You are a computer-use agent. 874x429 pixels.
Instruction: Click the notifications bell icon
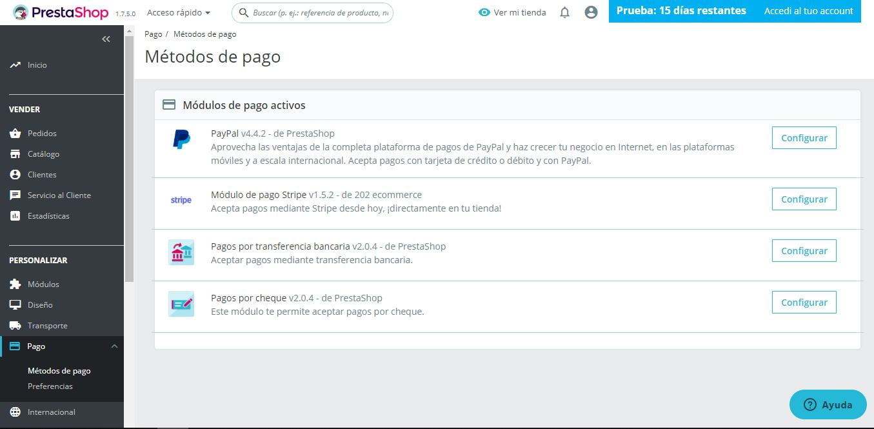click(564, 12)
